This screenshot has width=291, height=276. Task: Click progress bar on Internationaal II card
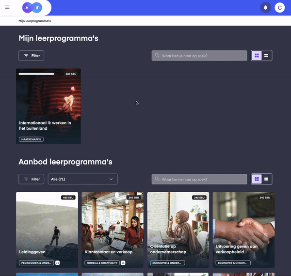tap(36, 74)
